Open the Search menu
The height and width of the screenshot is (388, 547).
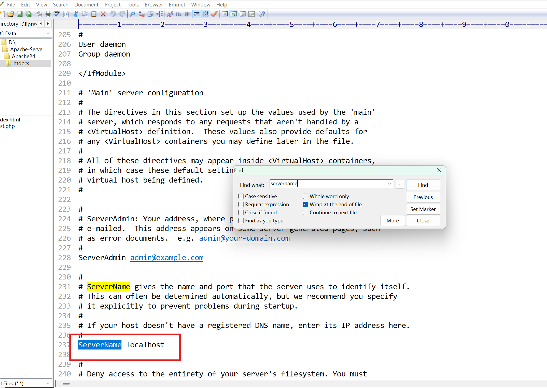click(61, 5)
